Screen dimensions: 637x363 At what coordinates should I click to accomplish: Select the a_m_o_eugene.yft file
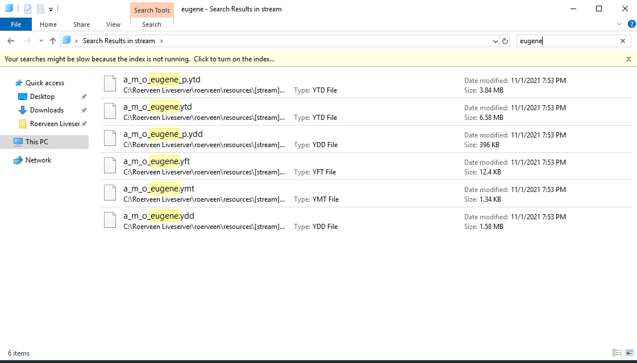coord(157,161)
